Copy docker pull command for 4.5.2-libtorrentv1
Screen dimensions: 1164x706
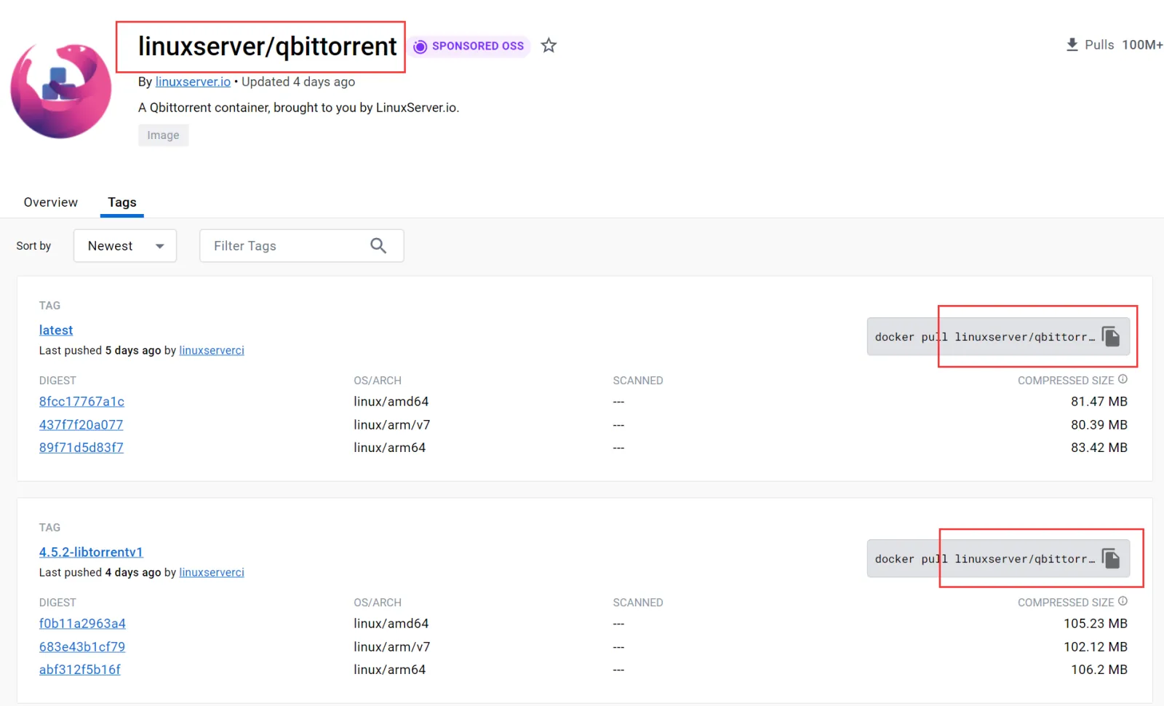(x=1110, y=558)
